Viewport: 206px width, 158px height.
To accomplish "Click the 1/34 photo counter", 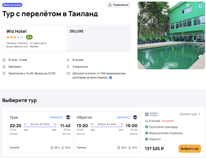I will [x=171, y=65].
